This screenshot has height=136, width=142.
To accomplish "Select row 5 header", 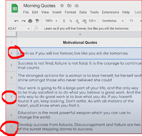I will point(11,97).
